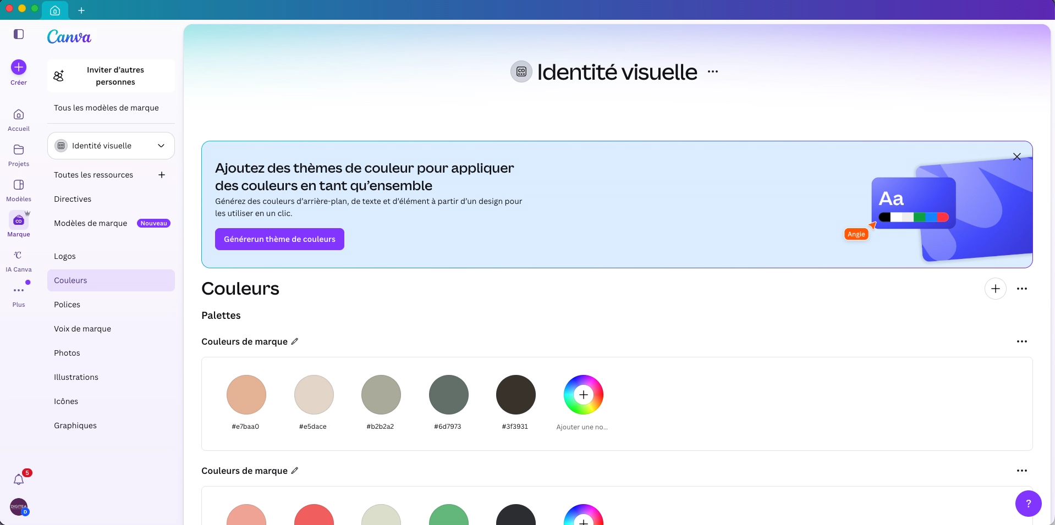
Task: Click the Ajouter une no... label
Action: click(x=582, y=427)
